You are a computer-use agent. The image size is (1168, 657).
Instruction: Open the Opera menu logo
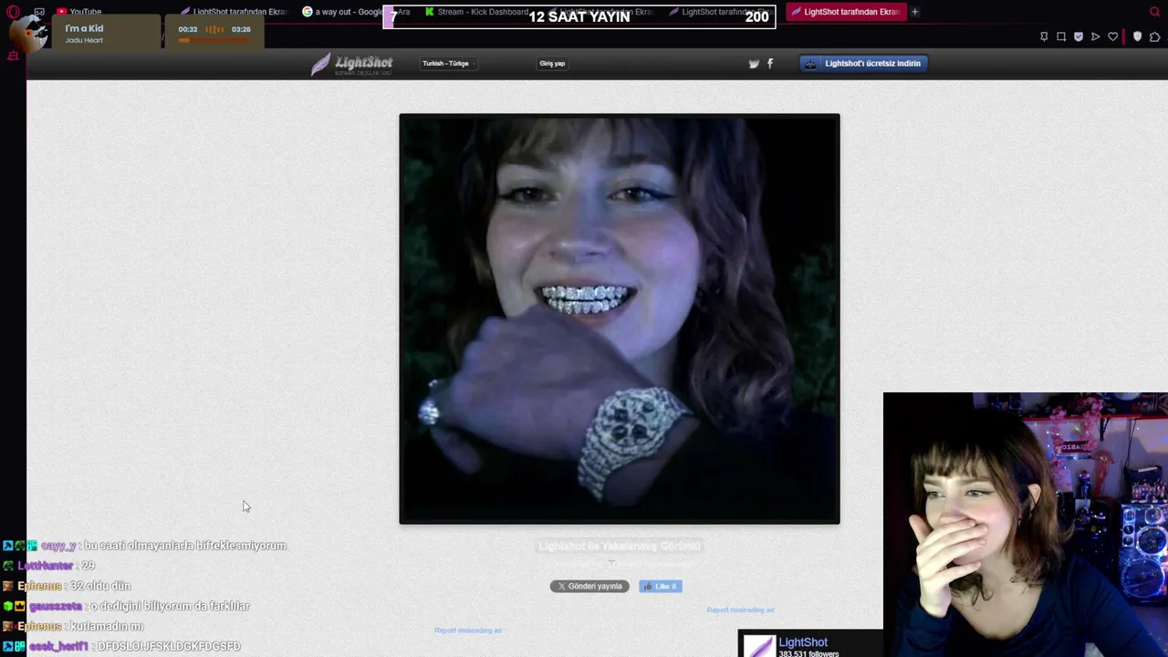pos(13,12)
